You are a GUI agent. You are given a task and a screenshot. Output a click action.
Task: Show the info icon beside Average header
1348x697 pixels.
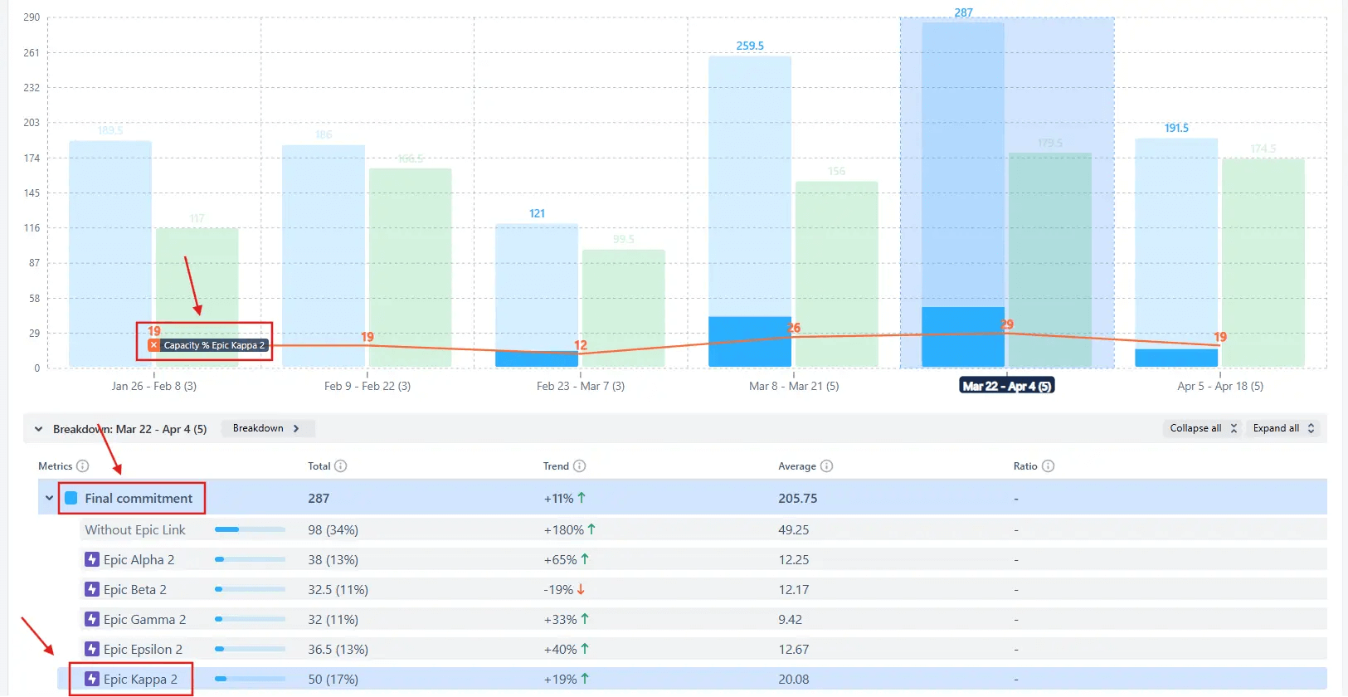point(827,466)
